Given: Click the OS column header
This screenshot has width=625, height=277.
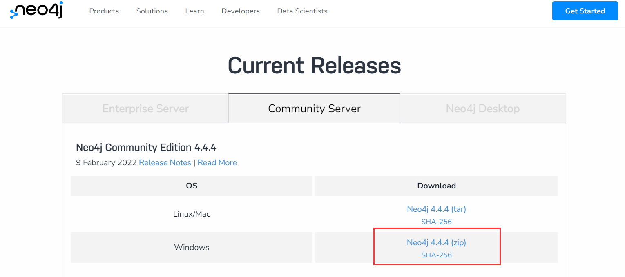Looking at the screenshot, I should point(192,186).
